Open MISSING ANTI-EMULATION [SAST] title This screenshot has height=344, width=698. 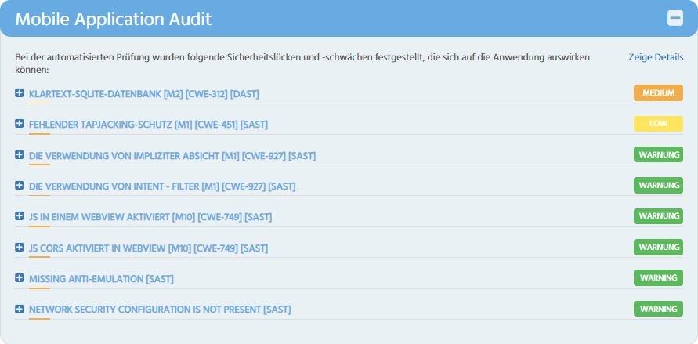(x=101, y=279)
